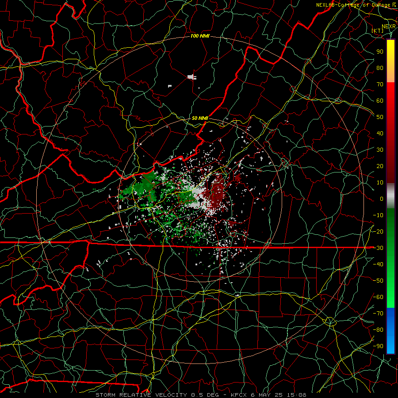
Task: Select the light blue bottom segment of color bar
Action: point(390,345)
